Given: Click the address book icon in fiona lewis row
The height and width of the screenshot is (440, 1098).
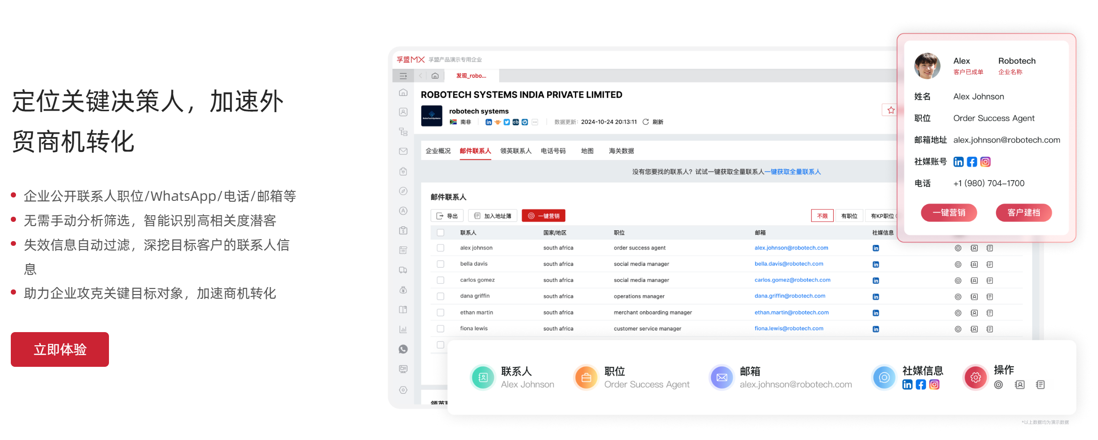Looking at the screenshot, I should [x=974, y=329].
